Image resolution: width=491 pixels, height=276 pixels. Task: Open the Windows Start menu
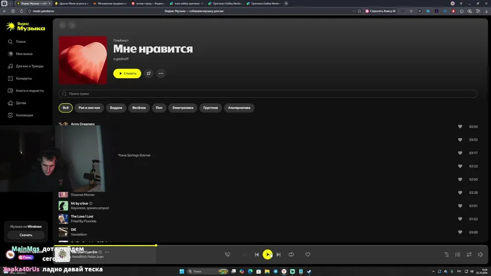click(x=182, y=271)
